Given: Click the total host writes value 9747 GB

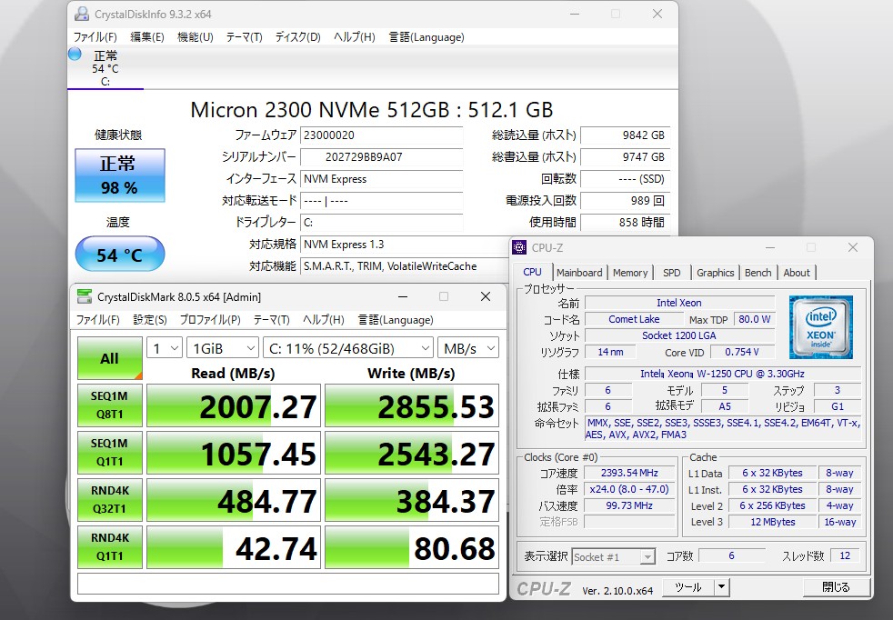Looking at the screenshot, I should (626, 157).
